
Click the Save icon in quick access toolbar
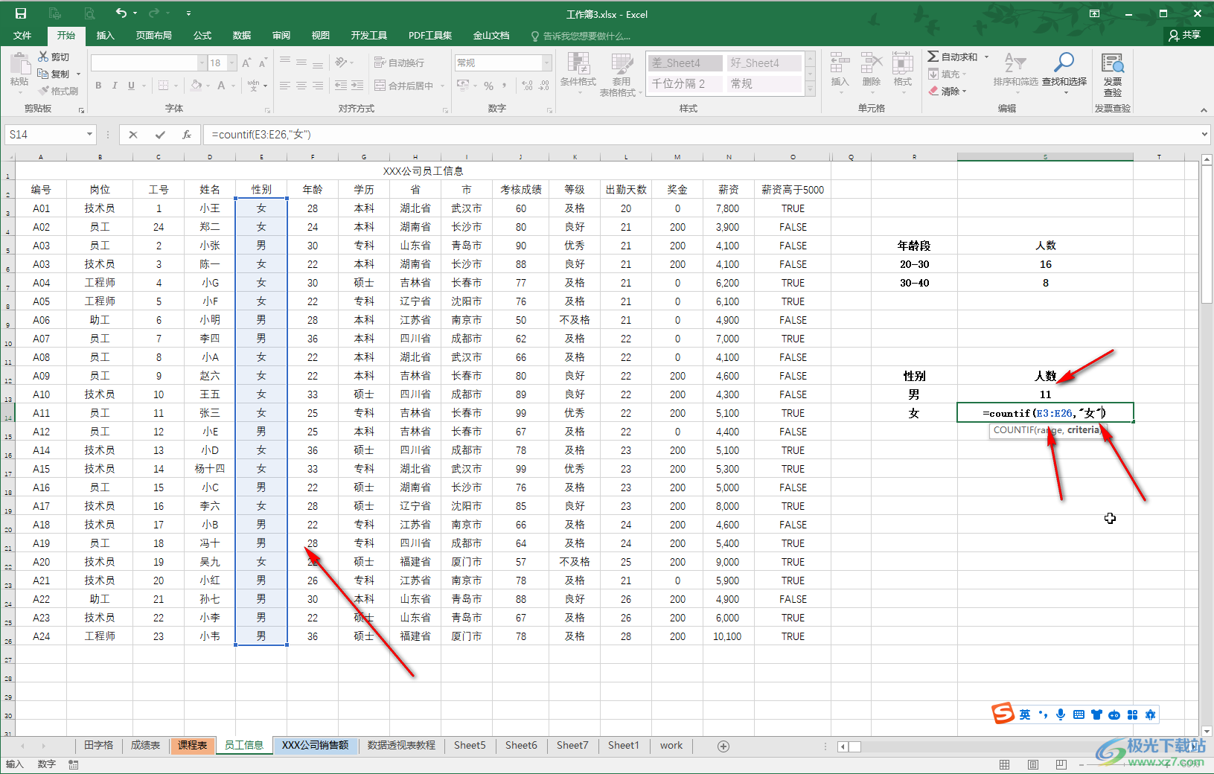[x=21, y=13]
